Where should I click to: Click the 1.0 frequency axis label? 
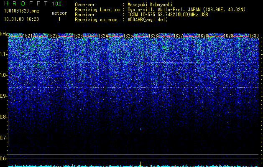(3, 75)
